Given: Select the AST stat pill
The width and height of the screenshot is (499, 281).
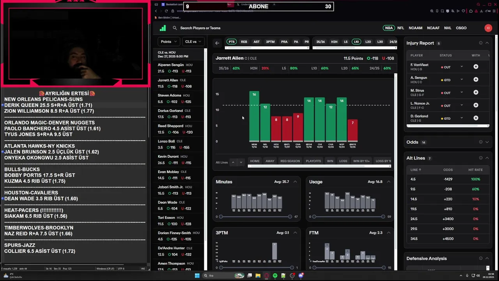Looking at the screenshot, I should click(257, 42).
